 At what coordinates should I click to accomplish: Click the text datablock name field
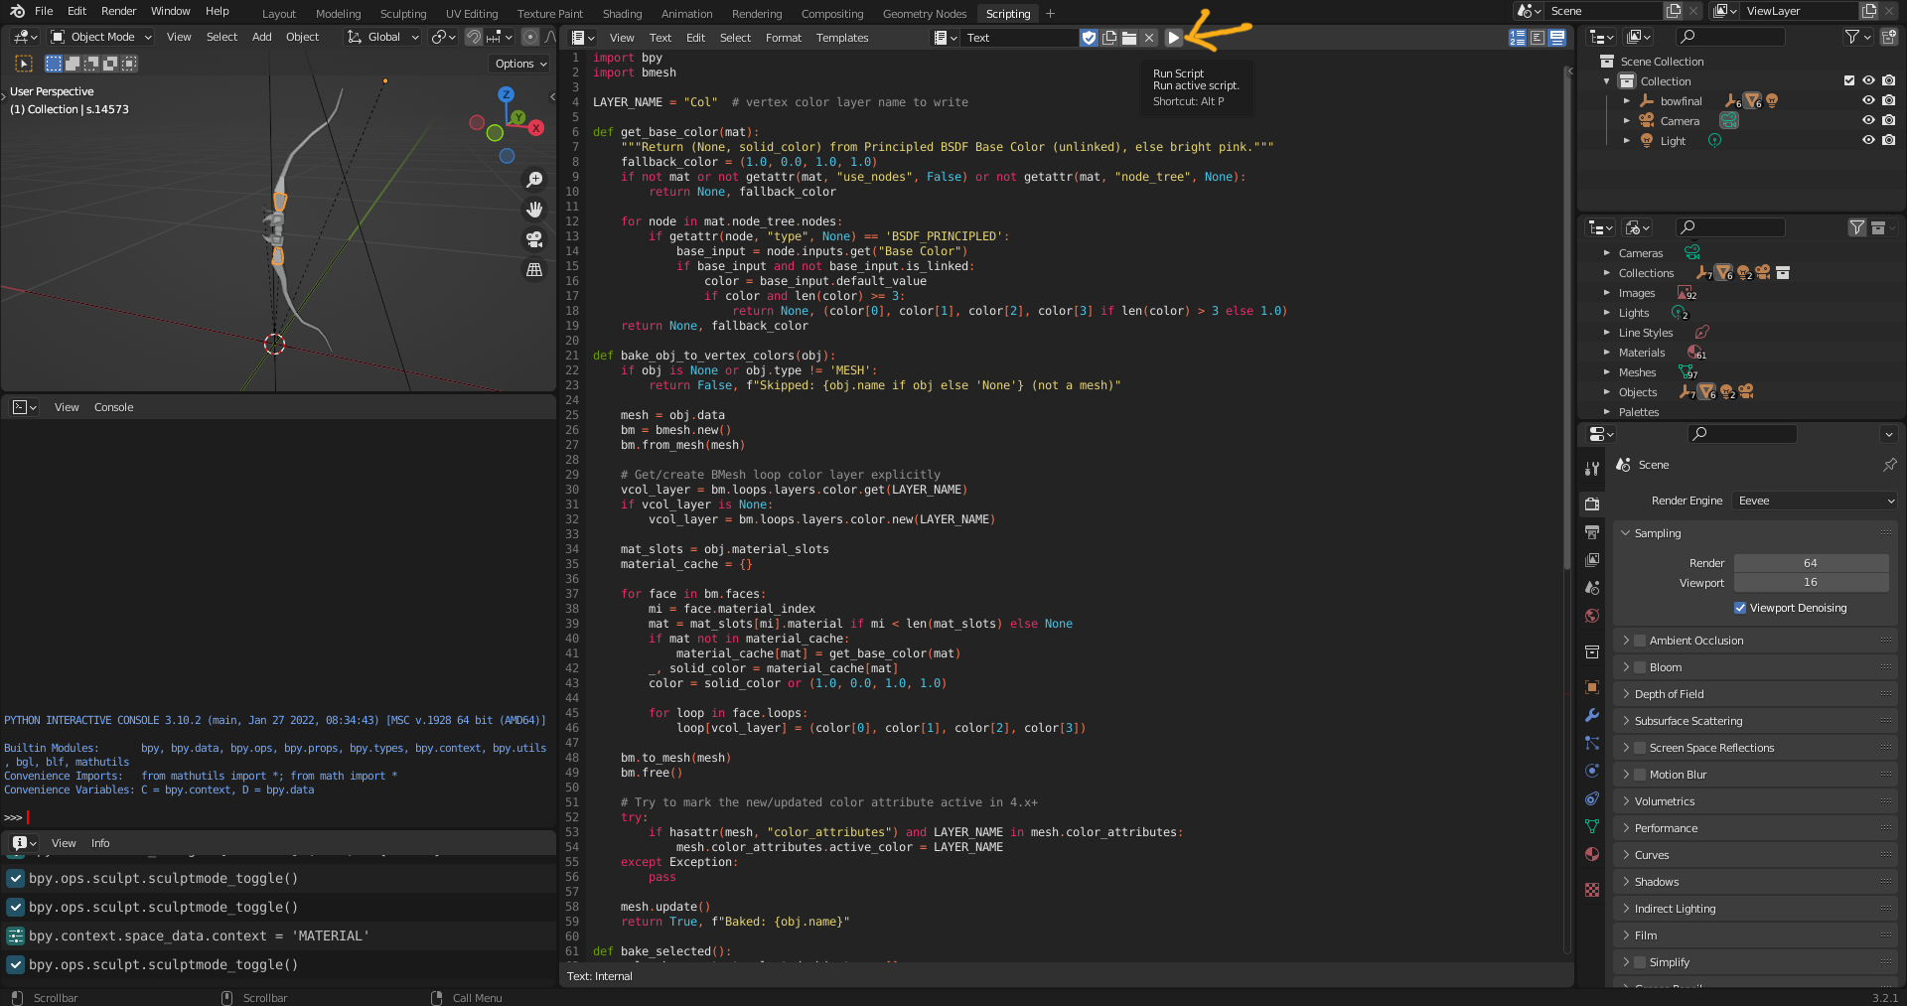pyautogui.click(x=1019, y=38)
